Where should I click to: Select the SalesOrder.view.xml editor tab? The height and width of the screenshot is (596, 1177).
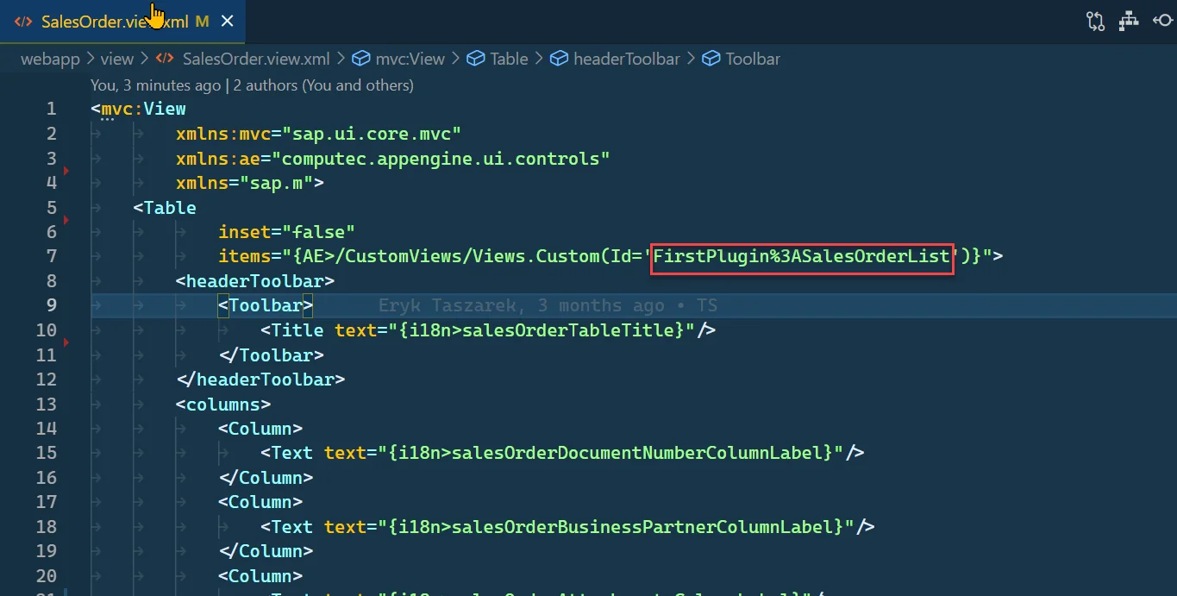pyautogui.click(x=114, y=22)
